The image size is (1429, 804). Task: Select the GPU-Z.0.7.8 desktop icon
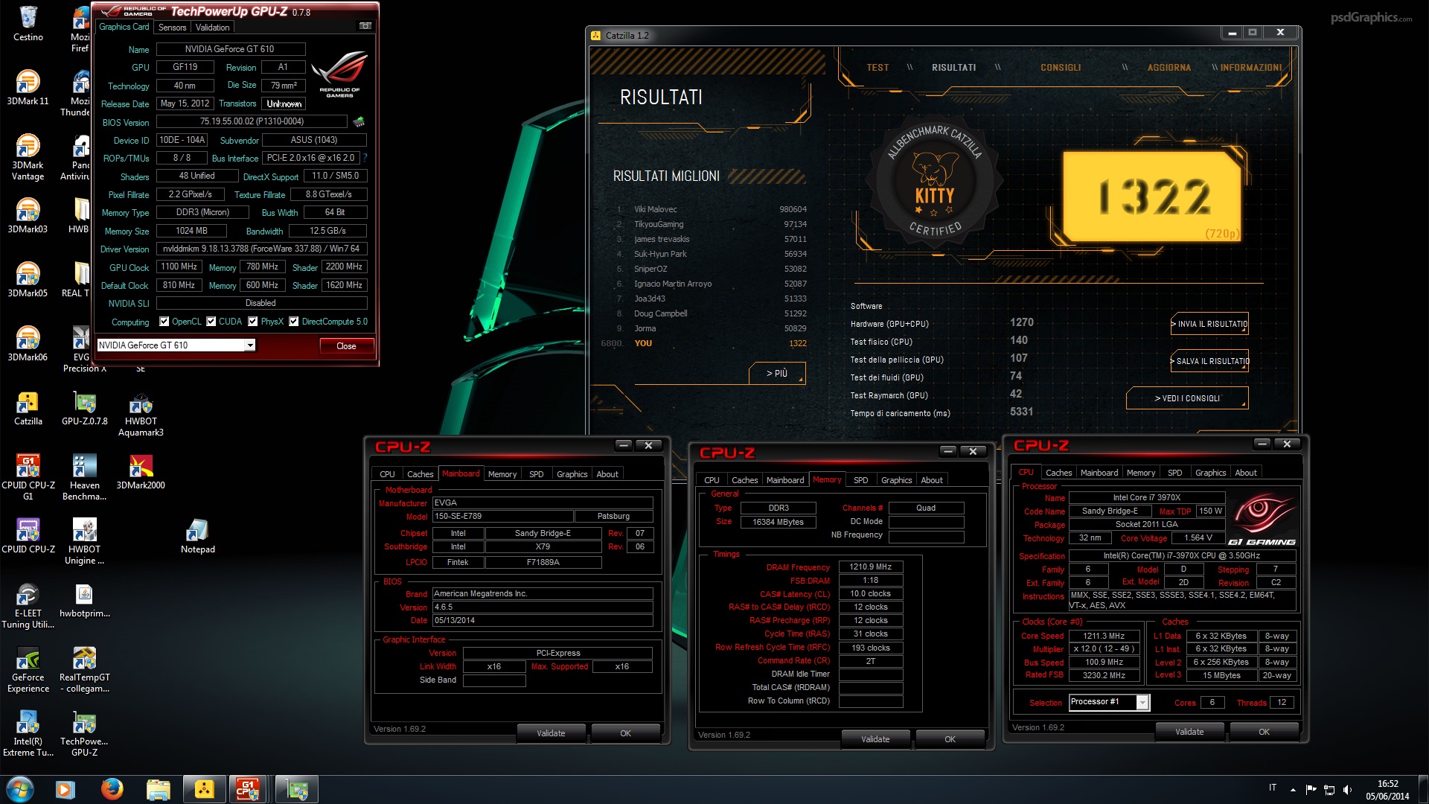[x=85, y=407]
